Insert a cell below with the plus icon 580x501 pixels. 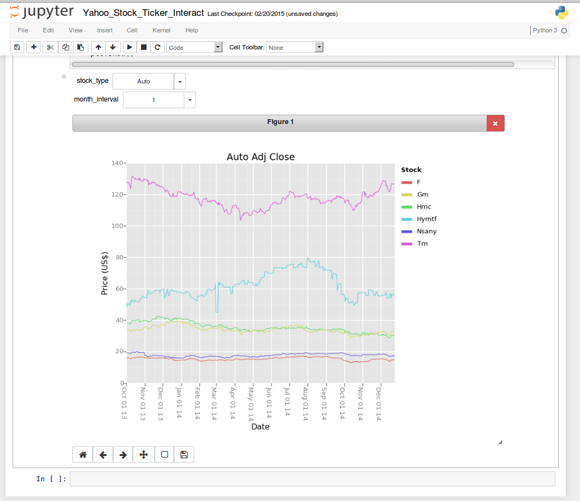[x=33, y=47]
